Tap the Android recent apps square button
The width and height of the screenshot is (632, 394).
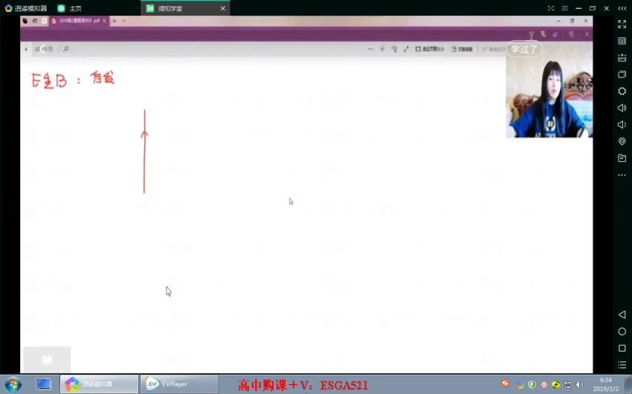tap(622, 348)
